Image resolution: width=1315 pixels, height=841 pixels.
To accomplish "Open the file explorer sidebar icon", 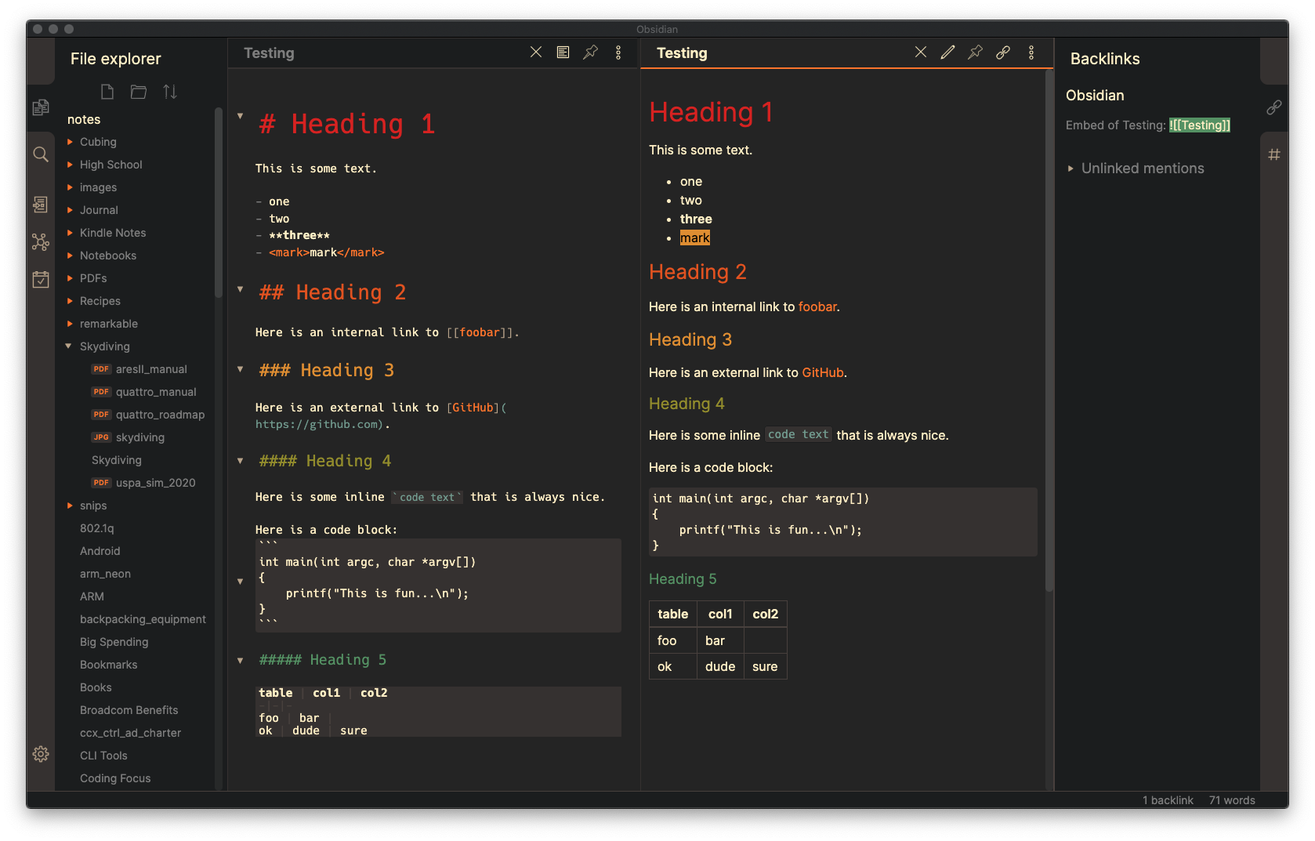I will pyautogui.click(x=41, y=107).
